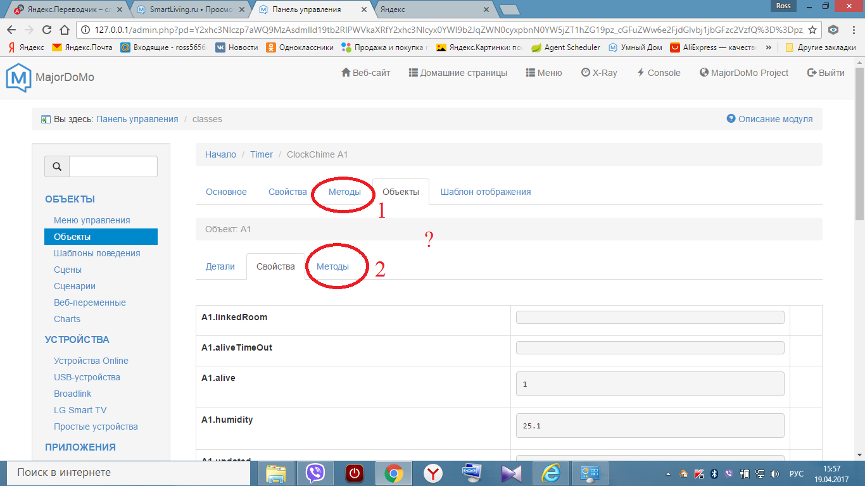Open Веб-сайт in the top navigation
Image resolution: width=865 pixels, height=486 pixels.
(x=366, y=73)
